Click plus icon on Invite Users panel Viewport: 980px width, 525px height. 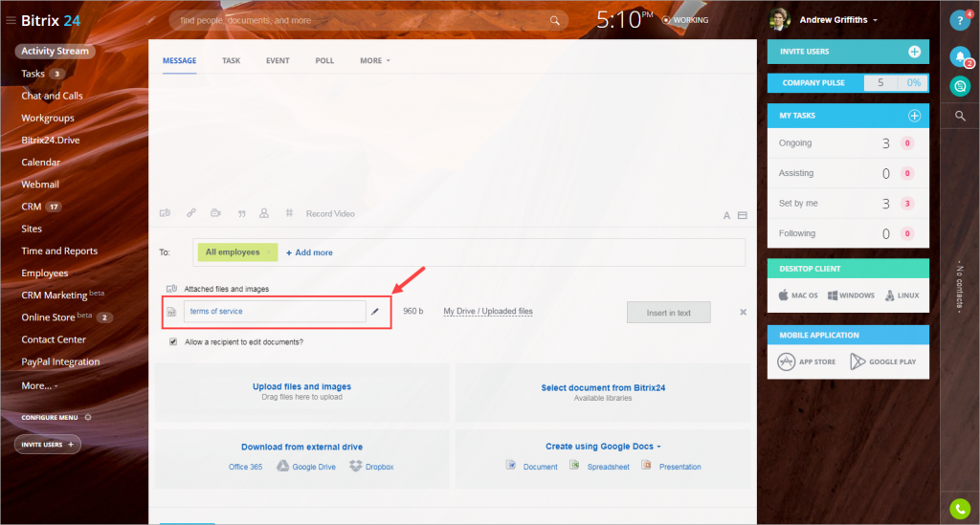914,52
